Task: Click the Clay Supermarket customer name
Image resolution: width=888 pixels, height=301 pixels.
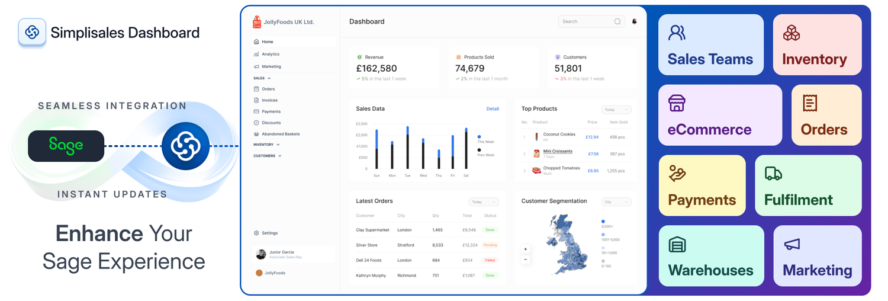Action: (373, 230)
